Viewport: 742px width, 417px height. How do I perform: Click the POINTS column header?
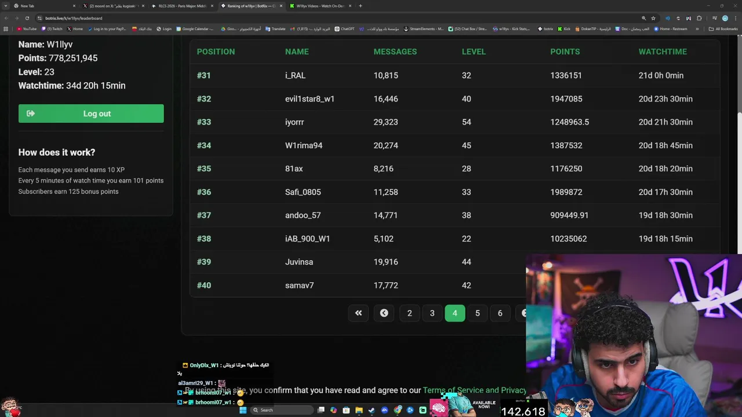tap(565, 52)
